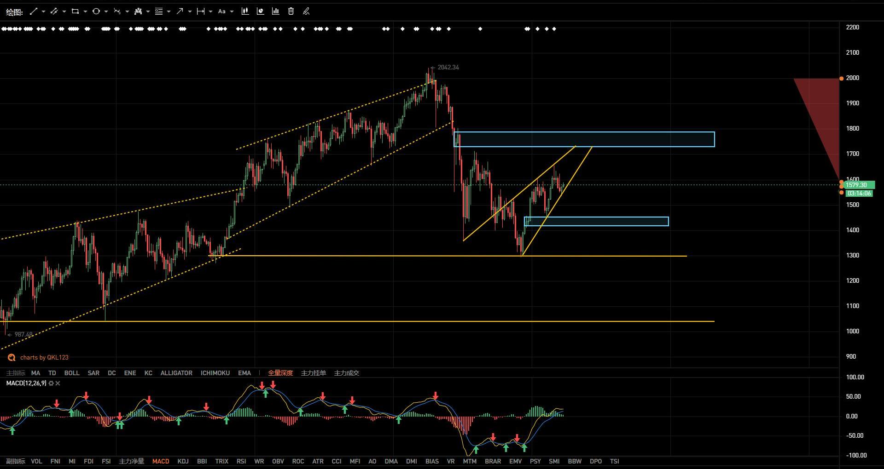Toggle the BOLL main indicator
The height and width of the screenshot is (469, 884).
click(72, 373)
